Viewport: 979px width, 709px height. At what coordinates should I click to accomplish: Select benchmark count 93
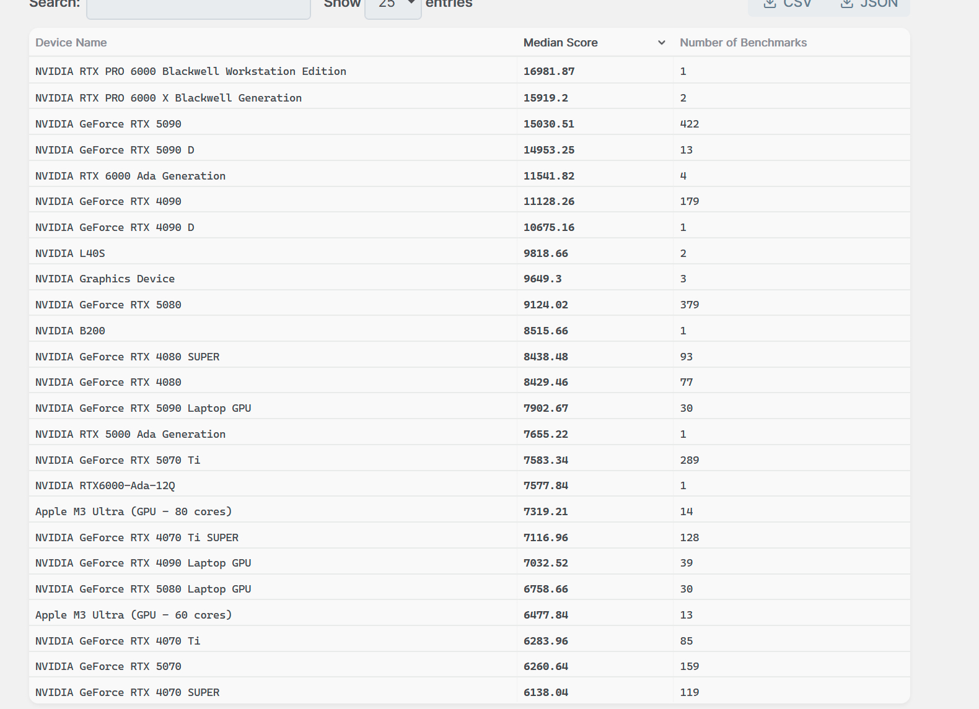[x=687, y=357]
